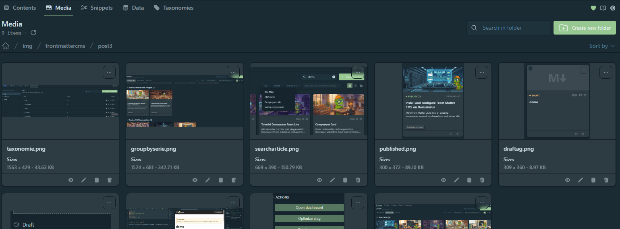This screenshot has width=620, height=229.
Task: Click the groupbyserie.png file name
Action: pos(153,149)
